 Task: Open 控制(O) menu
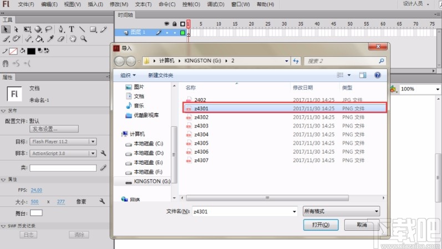point(191,4)
